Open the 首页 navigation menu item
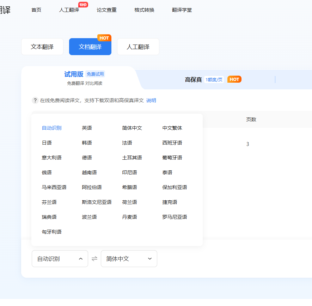The image size is (312, 306). (36, 10)
